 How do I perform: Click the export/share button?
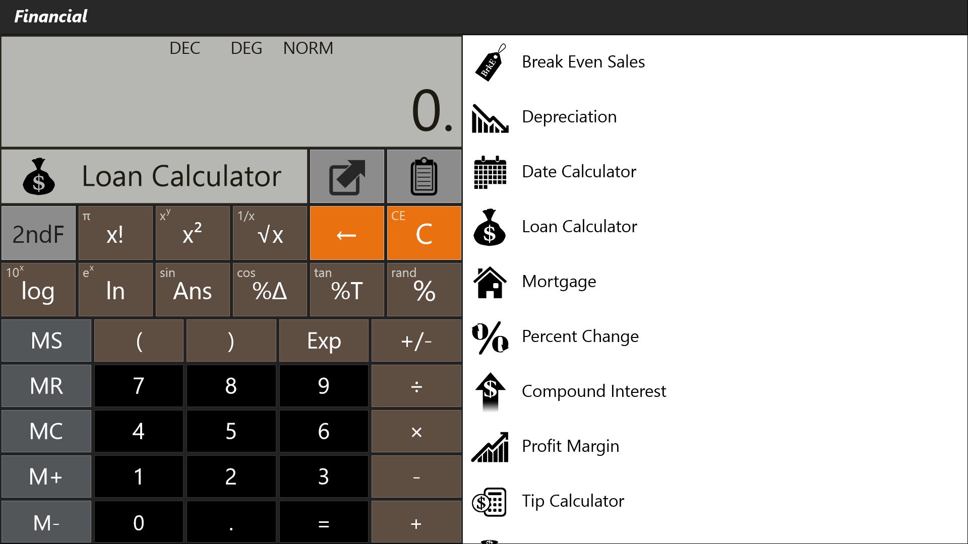click(346, 175)
